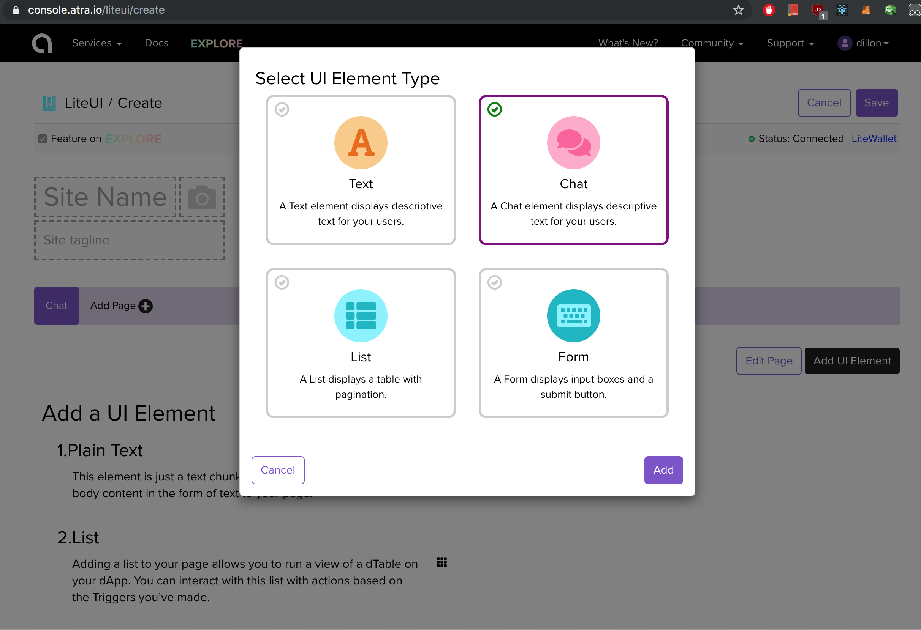Click the Atra logo in navbar
The image size is (921, 630).
point(42,43)
